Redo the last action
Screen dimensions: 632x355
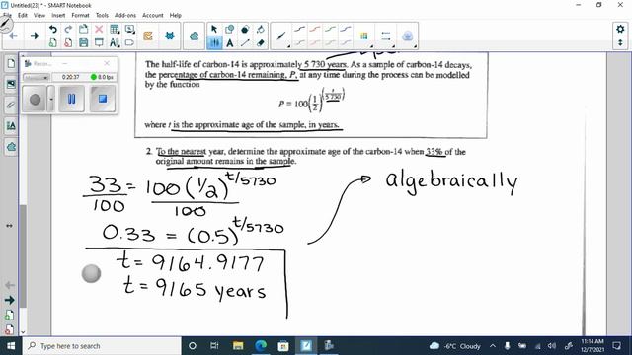click(68, 29)
